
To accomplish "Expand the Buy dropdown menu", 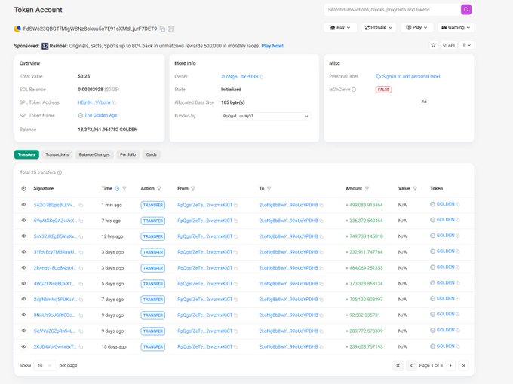I will pos(340,27).
